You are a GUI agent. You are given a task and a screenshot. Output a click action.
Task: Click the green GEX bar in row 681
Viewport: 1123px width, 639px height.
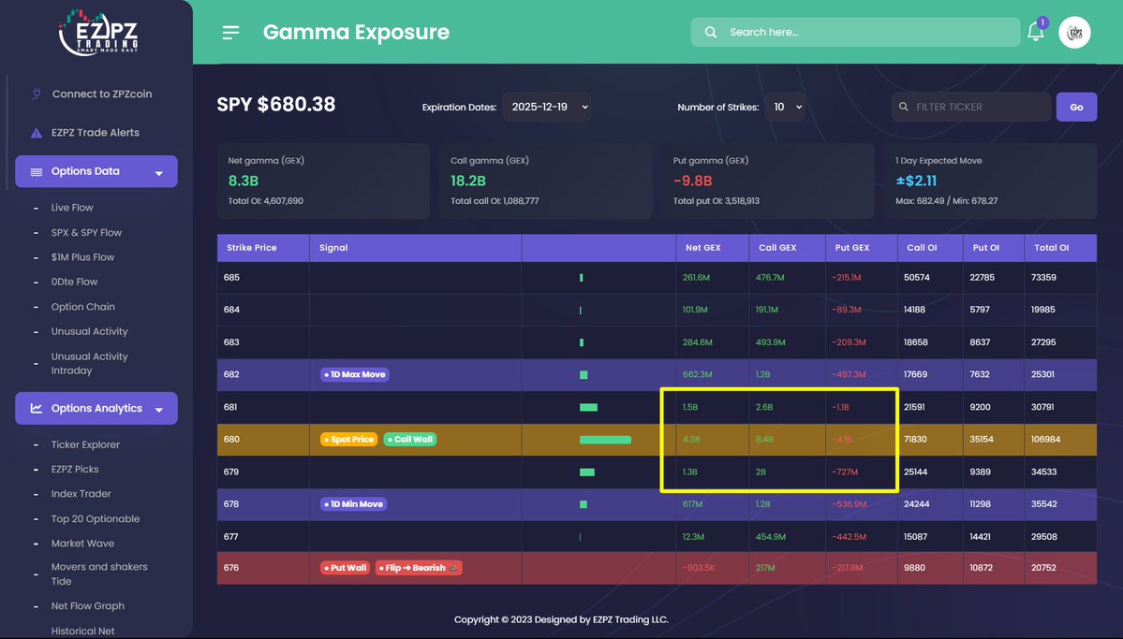click(588, 407)
